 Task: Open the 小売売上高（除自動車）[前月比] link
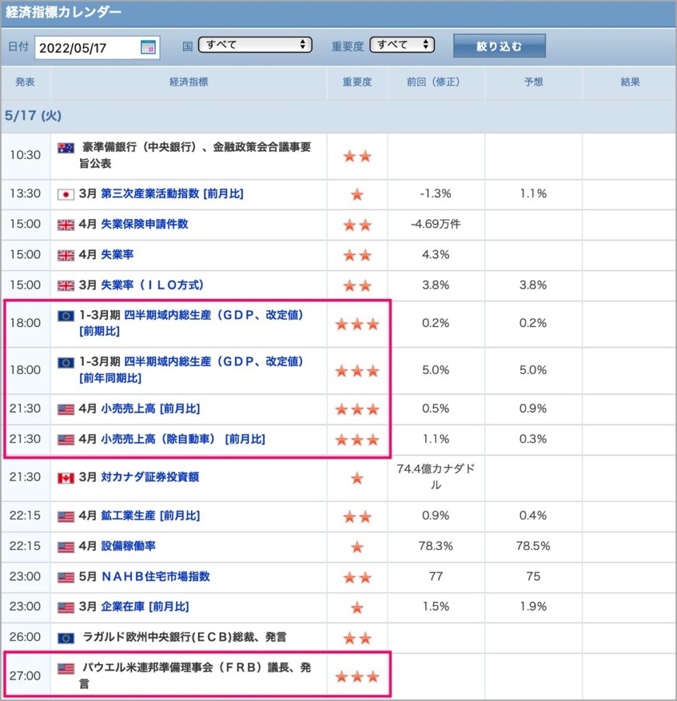(x=183, y=439)
